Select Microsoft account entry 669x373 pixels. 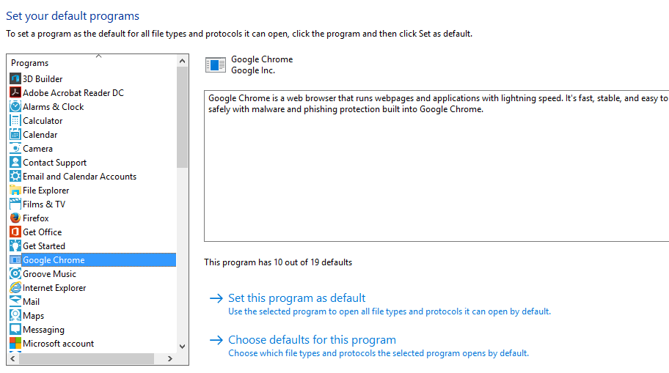(x=59, y=344)
